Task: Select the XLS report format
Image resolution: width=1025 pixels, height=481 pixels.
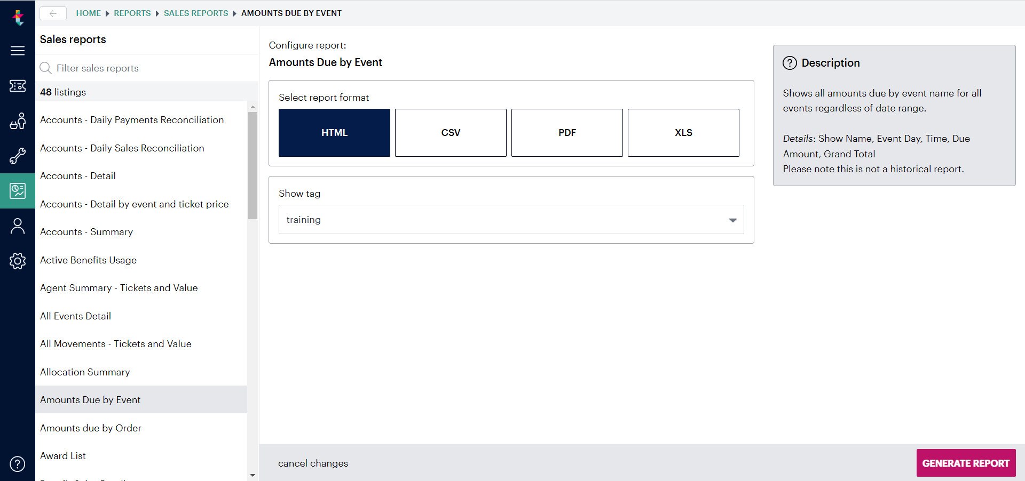Action: 683,133
